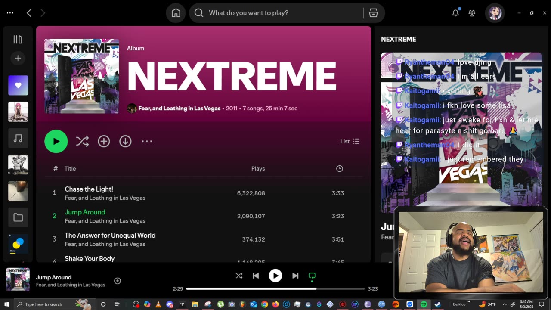
Task: Click the 374,132 plays count
Action: tap(254, 239)
